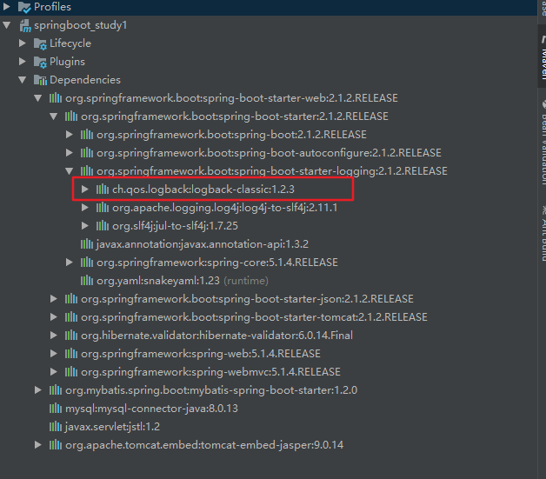Select the mysql:mysql-connector-java:8.0.13 text
This screenshot has width=546, height=479.
click(x=151, y=409)
